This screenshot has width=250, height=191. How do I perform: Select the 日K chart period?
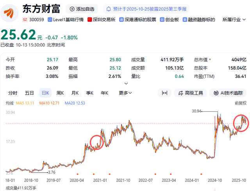pyautogui.click(x=45, y=93)
